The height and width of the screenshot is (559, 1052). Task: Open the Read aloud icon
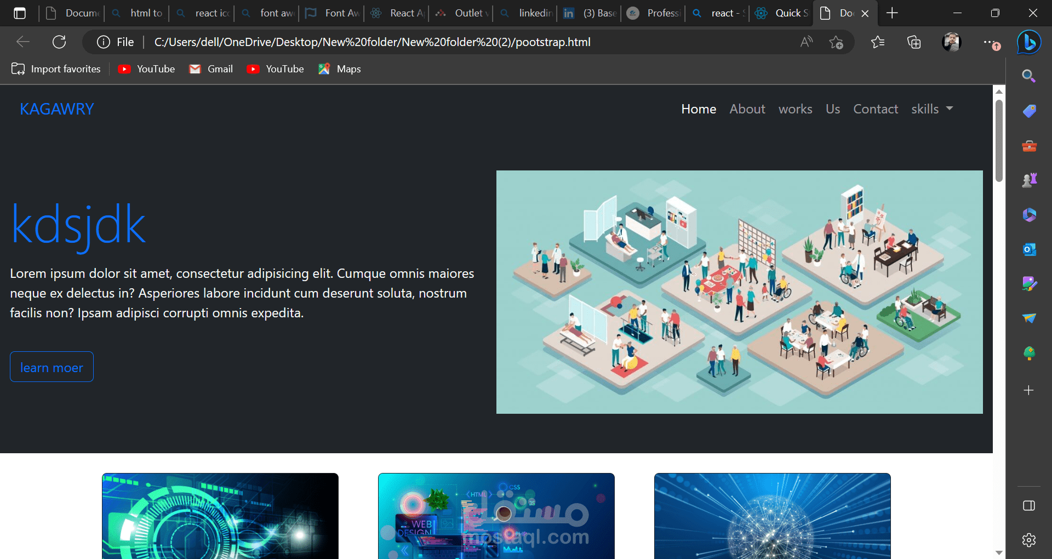(x=806, y=42)
